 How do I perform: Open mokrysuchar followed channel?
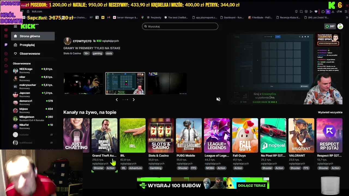[33, 87]
